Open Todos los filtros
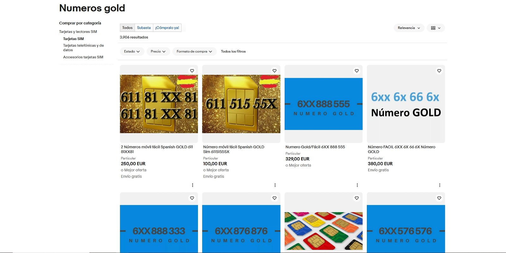The image size is (506, 253). coord(233,51)
